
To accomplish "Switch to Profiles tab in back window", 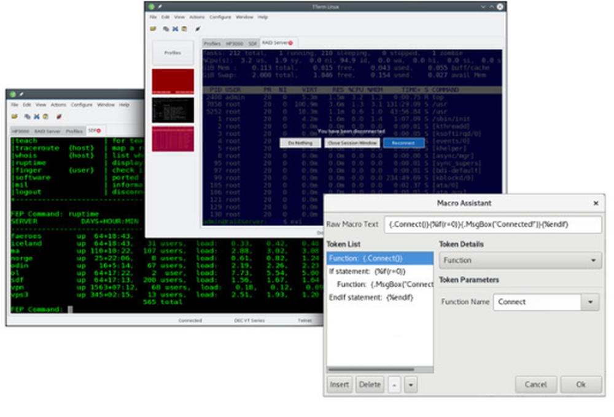I will [x=74, y=131].
